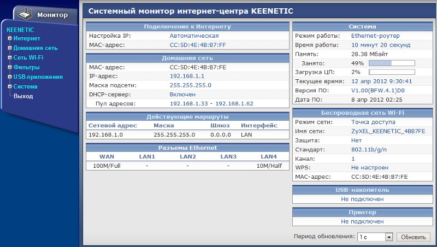437x247 pixels.
Task: Expand the Сеть Wi-Fi tree node
Action: (10, 57)
